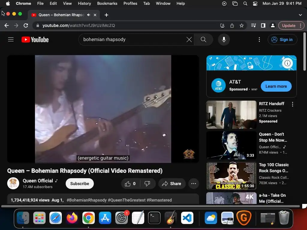Screen dimensions: 307x230
Task: Click the Share button
Action: pyautogui.click(x=172, y=184)
